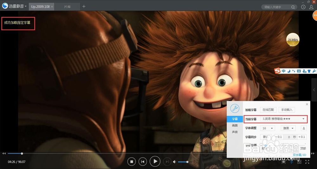Select the 画面 settings tab
The width and height of the screenshot is (317, 169).
click(235, 126)
